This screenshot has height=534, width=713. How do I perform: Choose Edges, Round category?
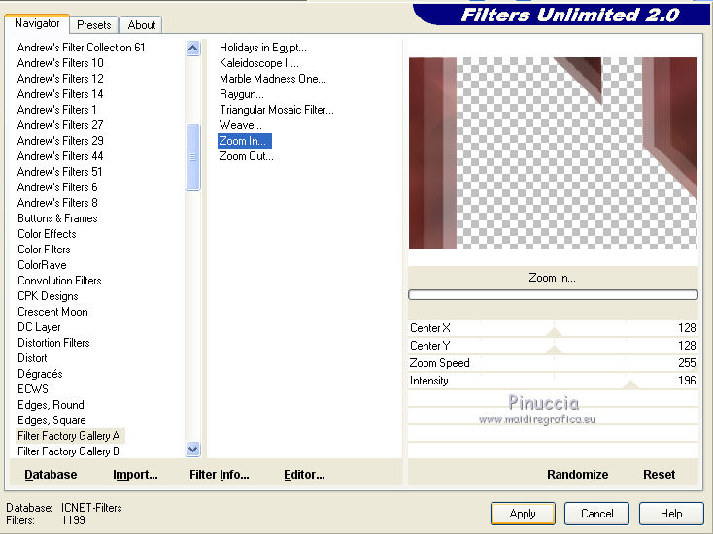[51, 405]
